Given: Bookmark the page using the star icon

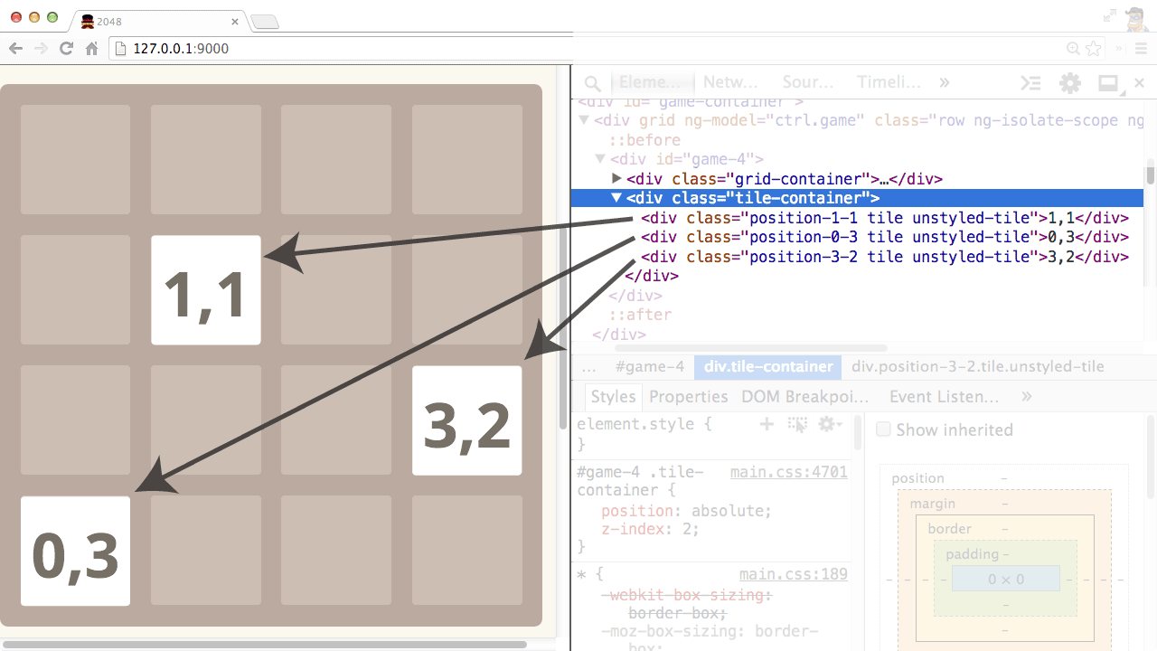Looking at the screenshot, I should pyautogui.click(x=1093, y=49).
